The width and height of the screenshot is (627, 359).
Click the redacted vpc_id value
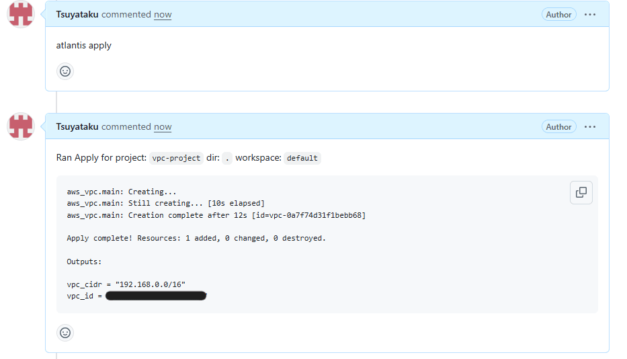click(155, 296)
